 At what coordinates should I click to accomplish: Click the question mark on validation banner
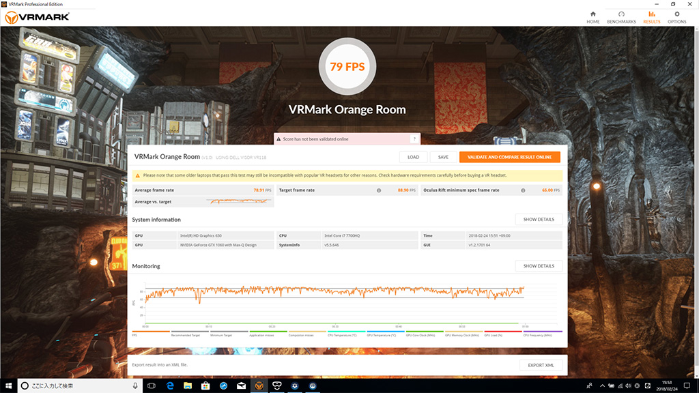(x=414, y=139)
